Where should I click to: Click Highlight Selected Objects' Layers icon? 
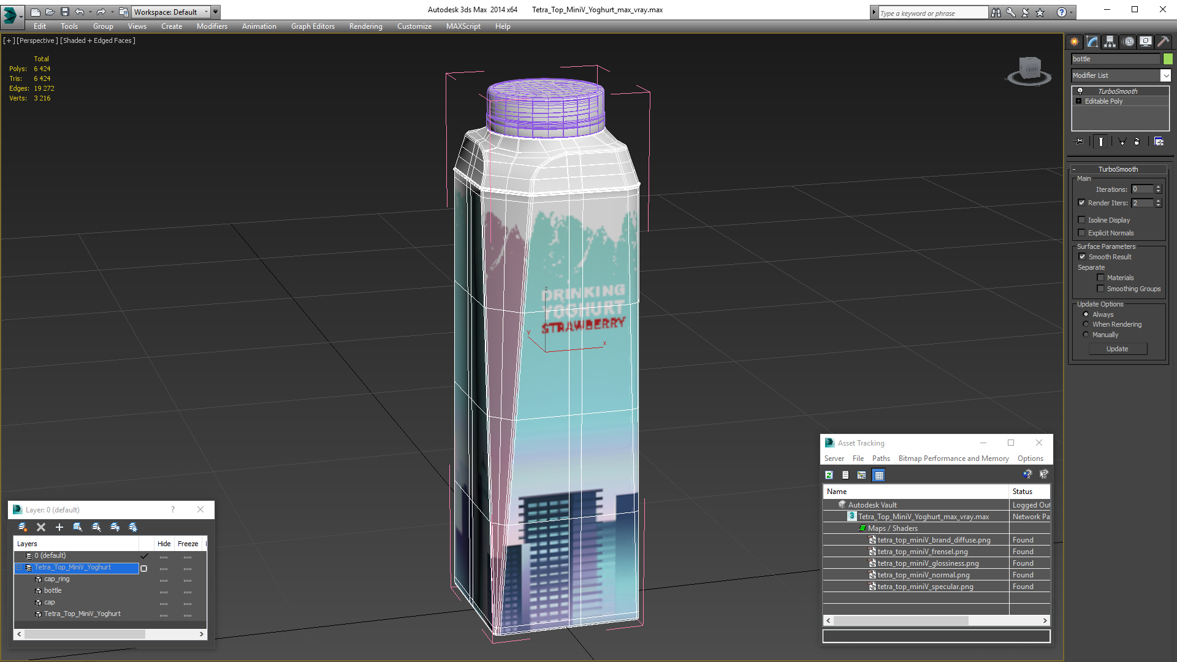(96, 527)
